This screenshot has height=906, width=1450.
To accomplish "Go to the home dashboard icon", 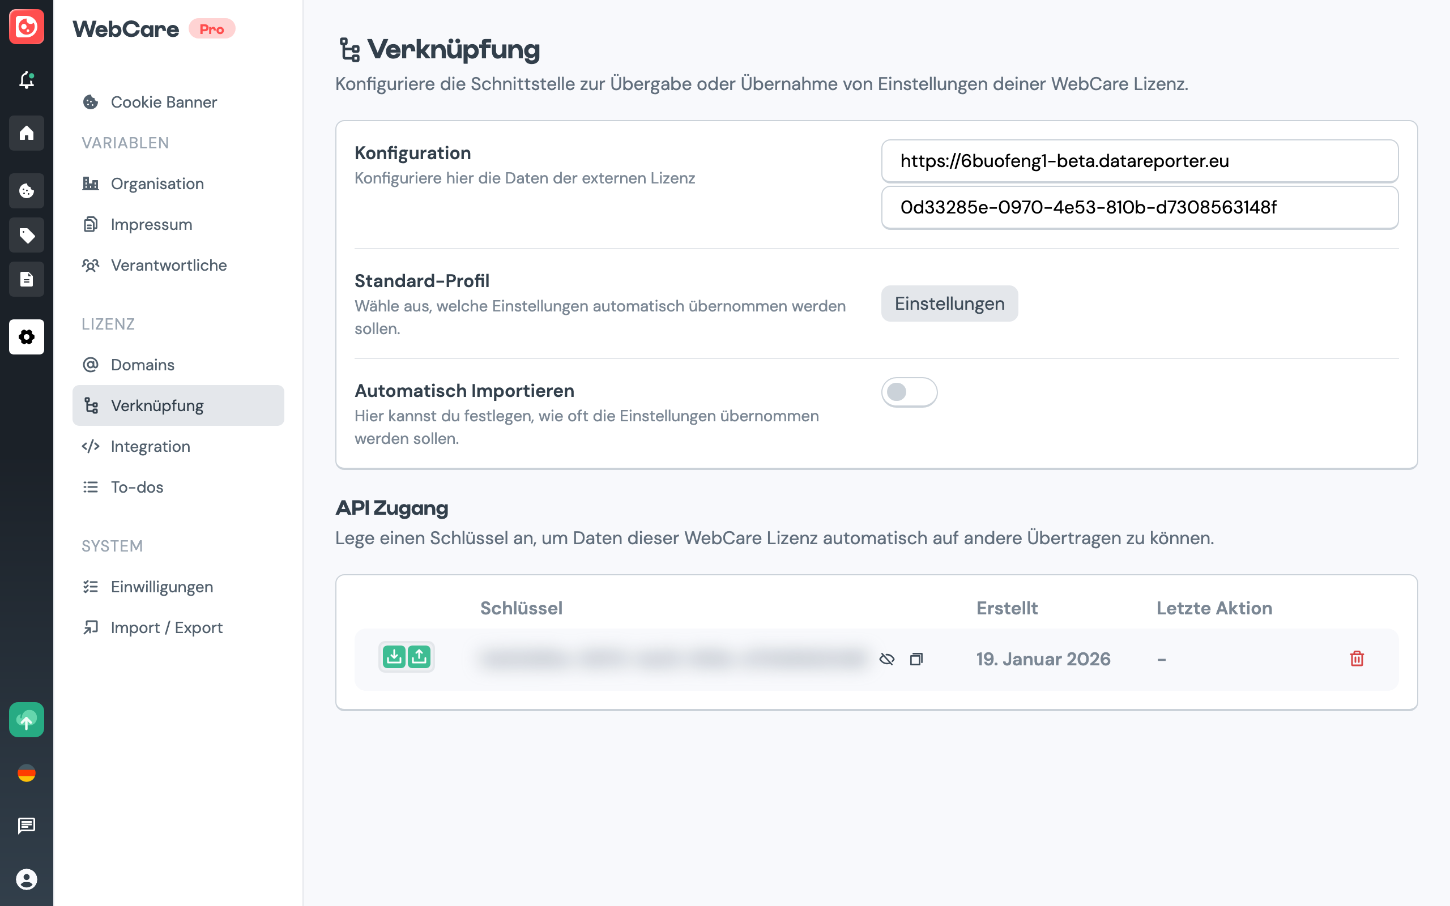I will (27, 133).
